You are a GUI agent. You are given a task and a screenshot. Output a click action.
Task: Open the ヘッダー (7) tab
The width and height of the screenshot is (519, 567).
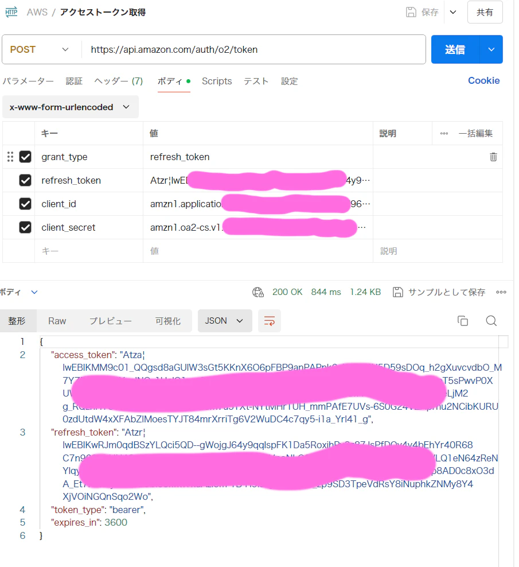coord(119,81)
